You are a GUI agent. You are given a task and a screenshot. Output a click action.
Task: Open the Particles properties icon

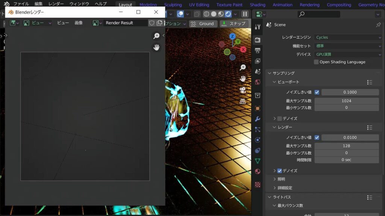click(x=258, y=129)
